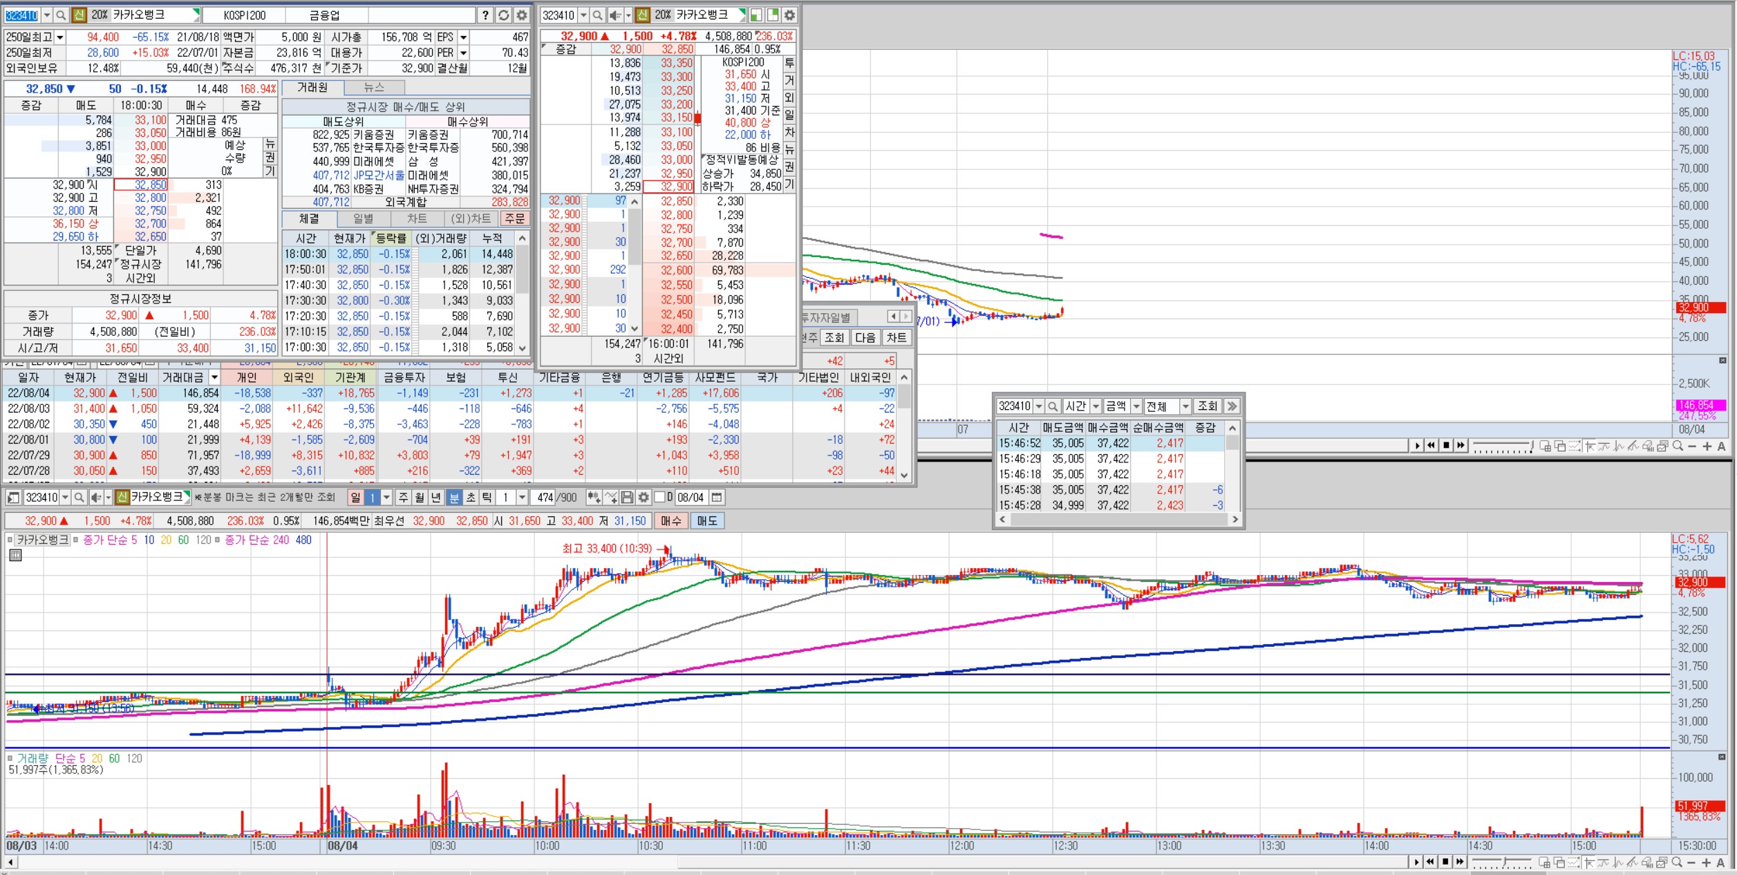
Task: Open the EPS dropdown arrow
Action: (464, 37)
